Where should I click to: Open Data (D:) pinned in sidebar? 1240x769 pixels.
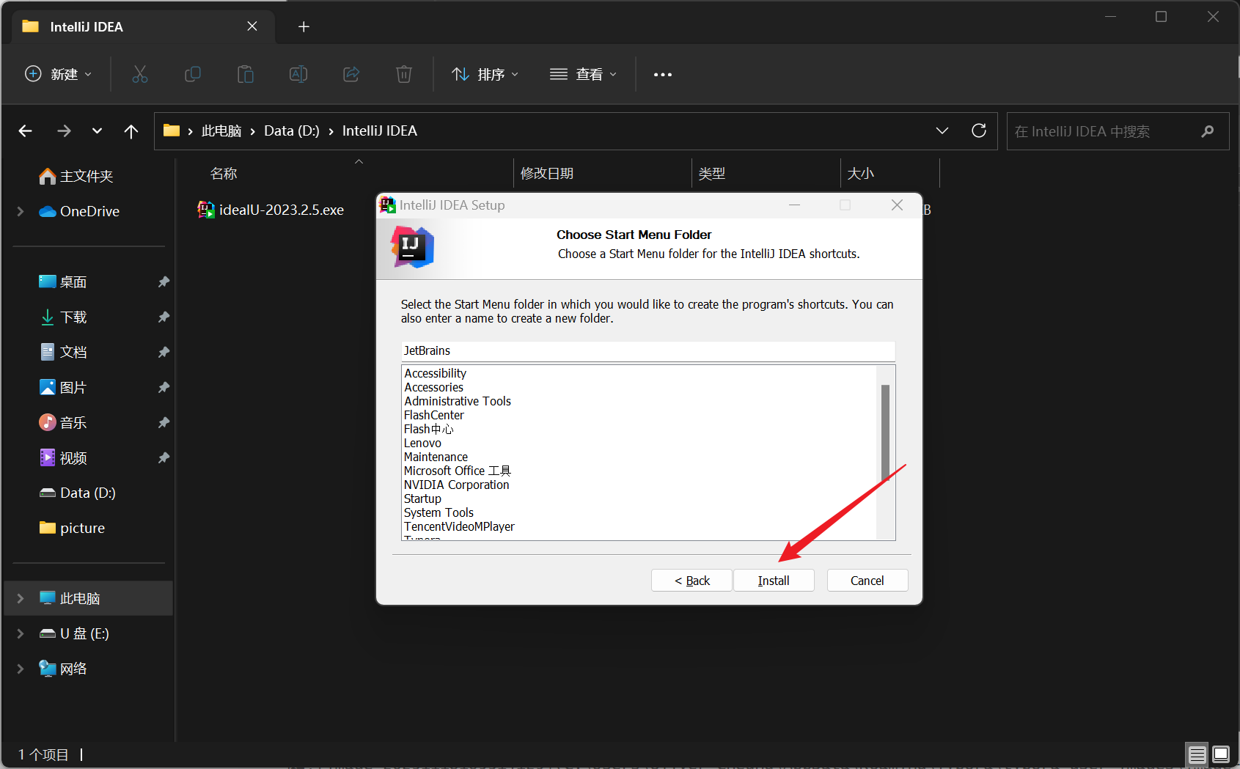point(78,493)
